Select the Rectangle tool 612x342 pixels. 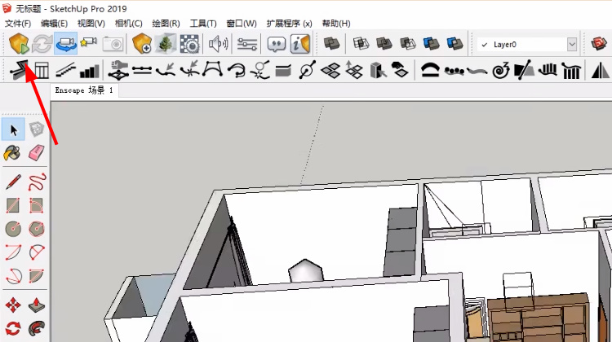13,205
